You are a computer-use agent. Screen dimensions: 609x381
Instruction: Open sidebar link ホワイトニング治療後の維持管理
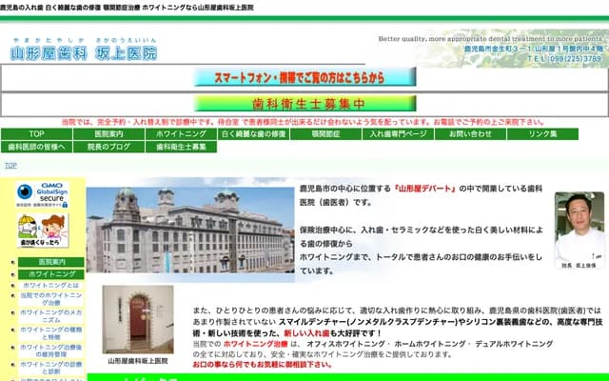click(x=51, y=351)
